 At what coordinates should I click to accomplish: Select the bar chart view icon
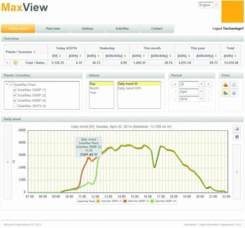(x=226, y=85)
